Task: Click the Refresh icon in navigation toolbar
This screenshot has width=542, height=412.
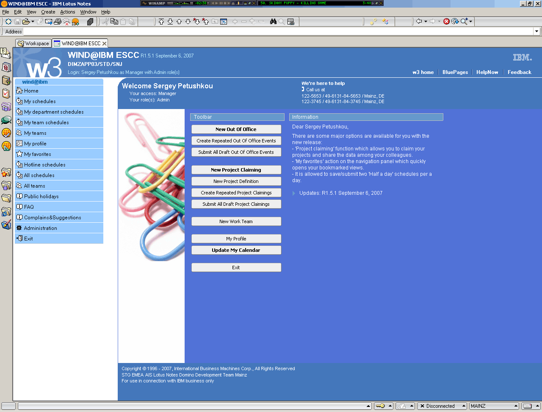Action: 455,22
